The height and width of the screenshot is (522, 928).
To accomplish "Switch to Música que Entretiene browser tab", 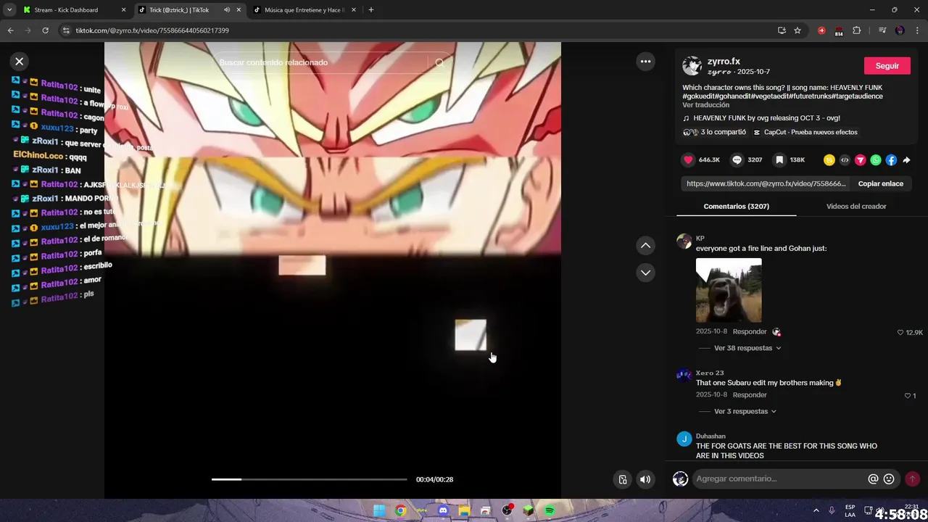I will [x=304, y=10].
